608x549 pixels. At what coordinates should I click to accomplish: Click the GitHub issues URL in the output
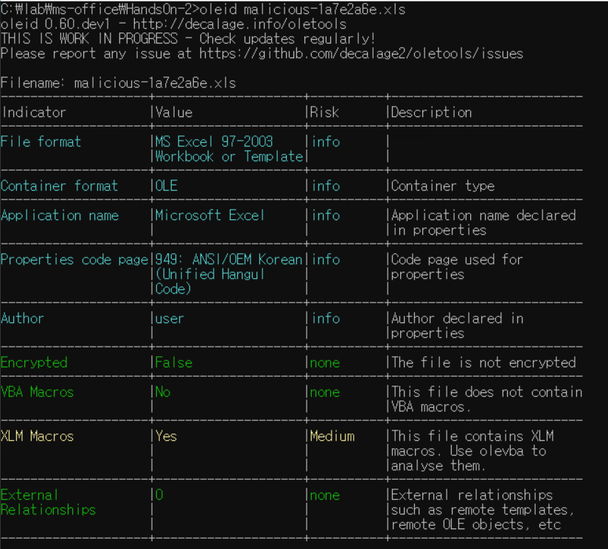[x=361, y=54]
